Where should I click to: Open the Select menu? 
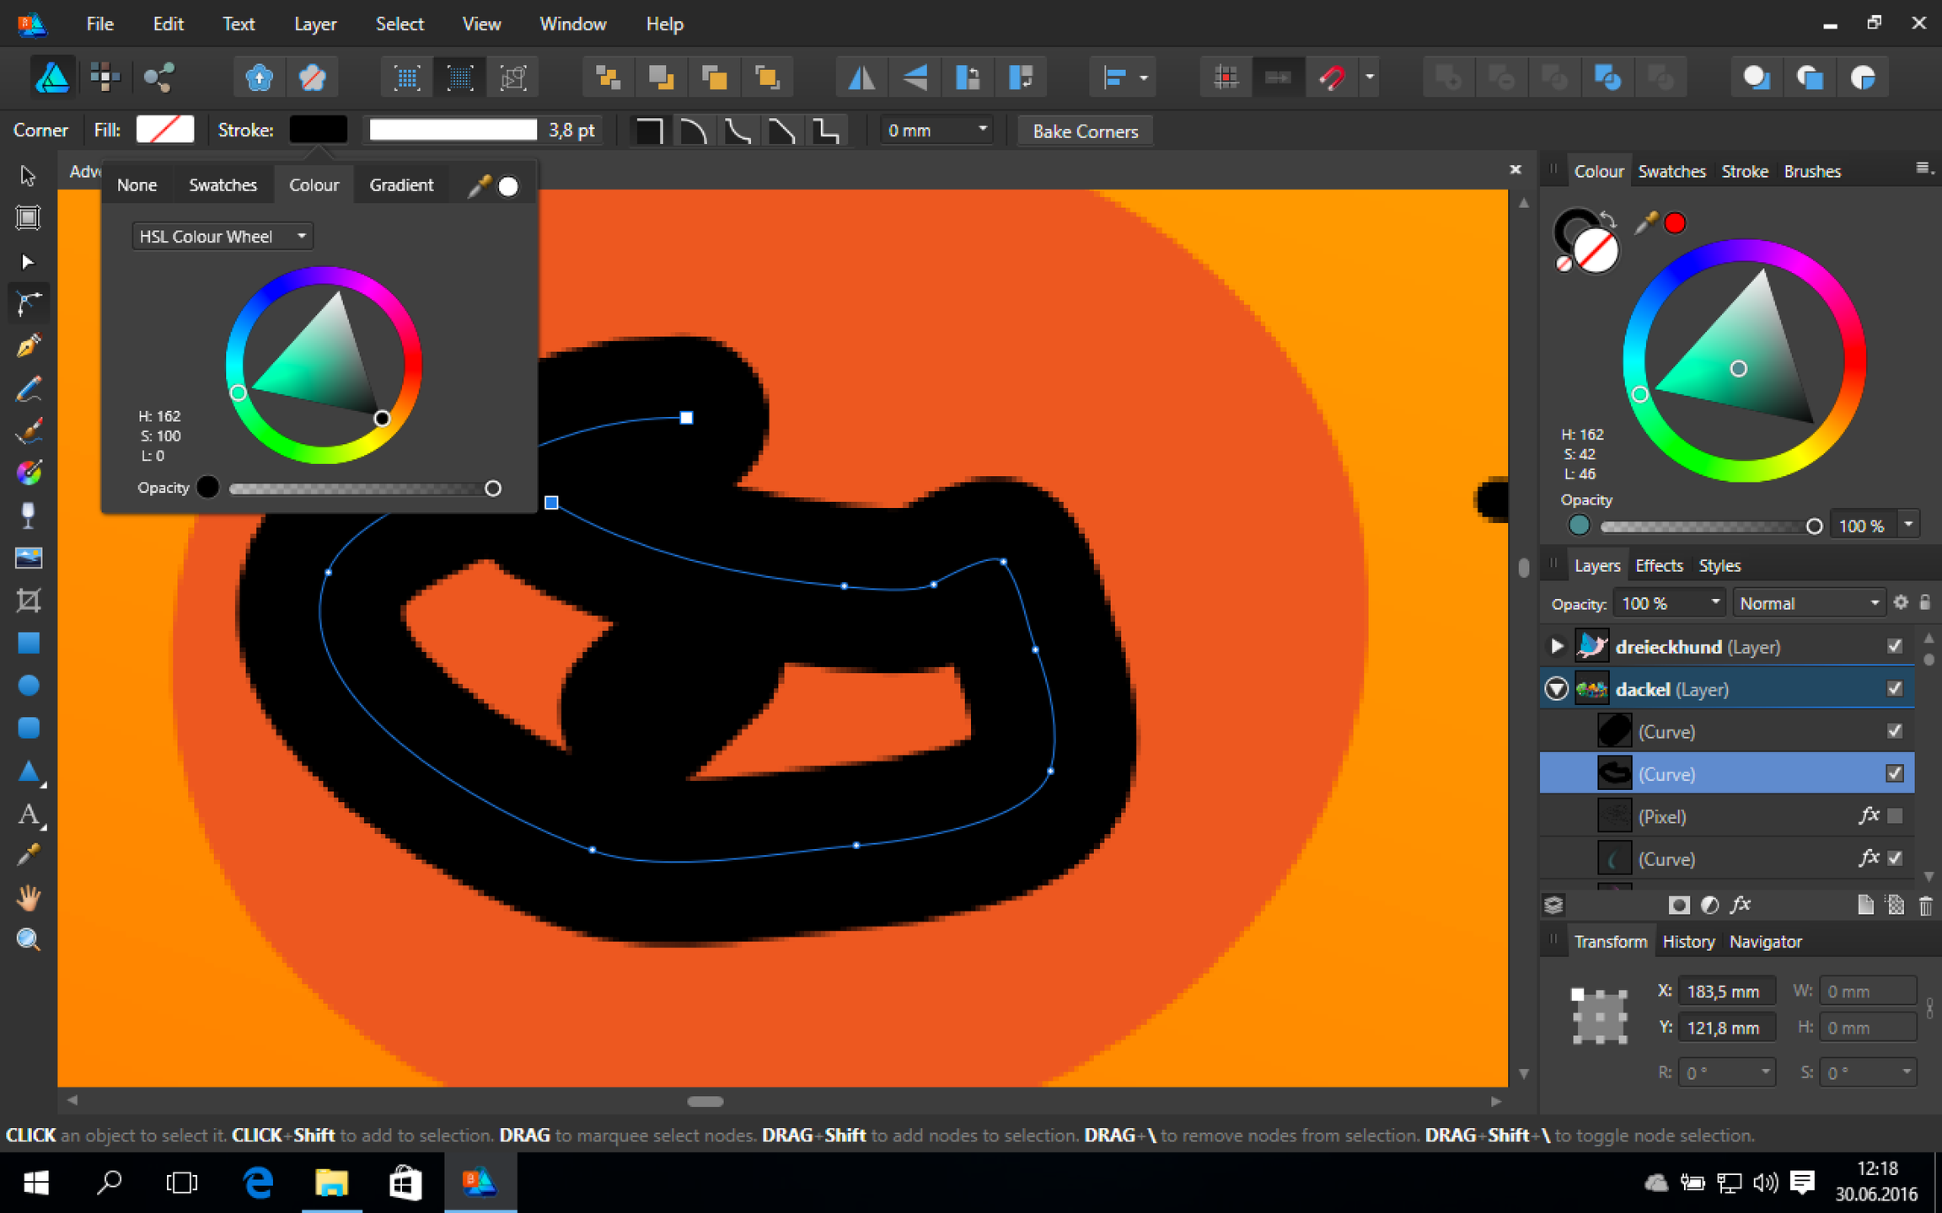(400, 24)
